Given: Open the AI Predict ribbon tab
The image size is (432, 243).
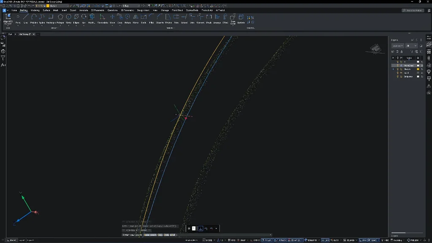Looking at the screenshot, I should point(220,10).
